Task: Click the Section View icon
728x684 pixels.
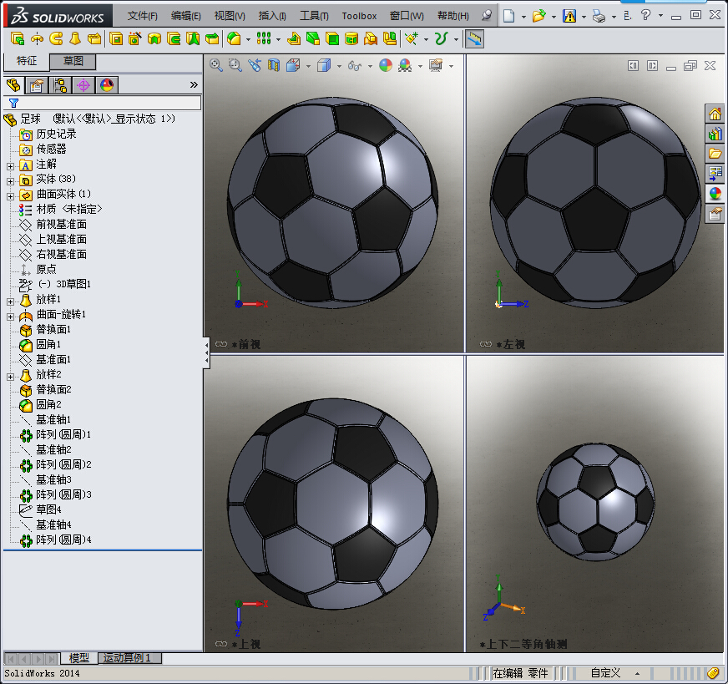Action: click(274, 65)
